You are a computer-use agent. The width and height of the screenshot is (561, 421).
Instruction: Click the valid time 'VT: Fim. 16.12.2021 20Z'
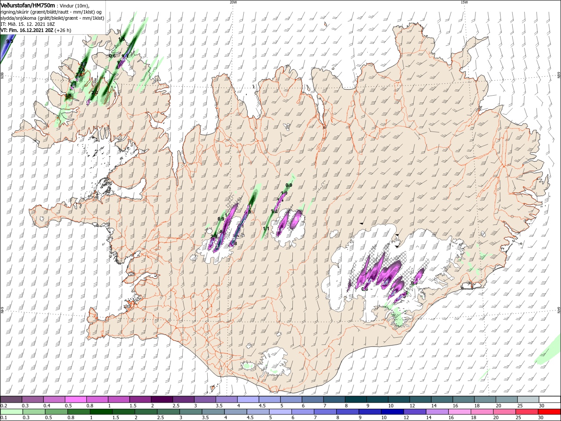pos(26,30)
